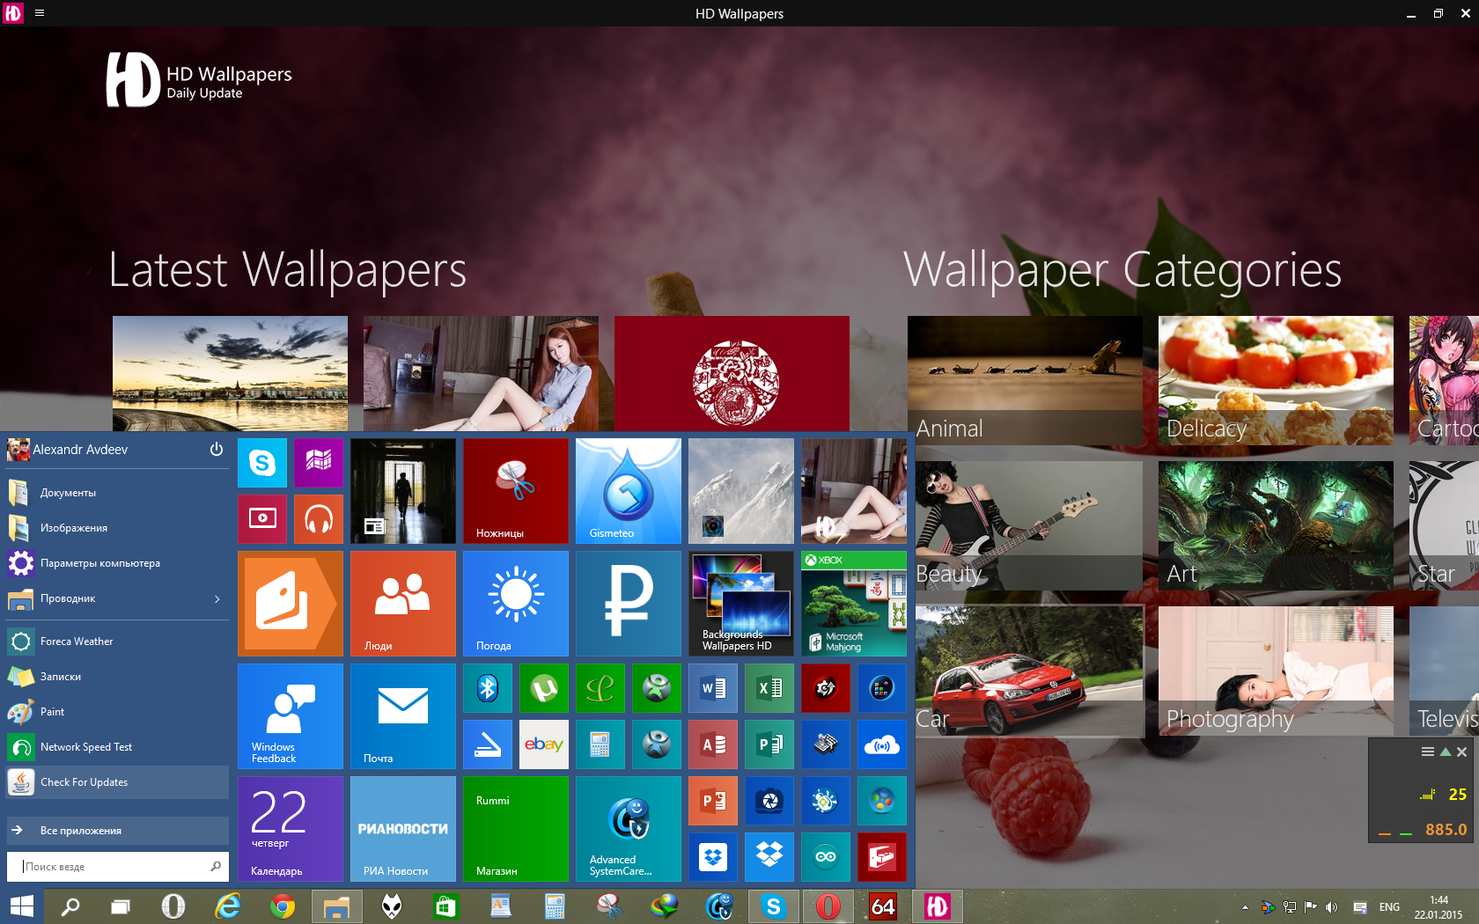Image resolution: width=1479 pixels, height=924 pixels.
Task: Open the desktop widget's hamburger menu
Action: (1428, 752)
